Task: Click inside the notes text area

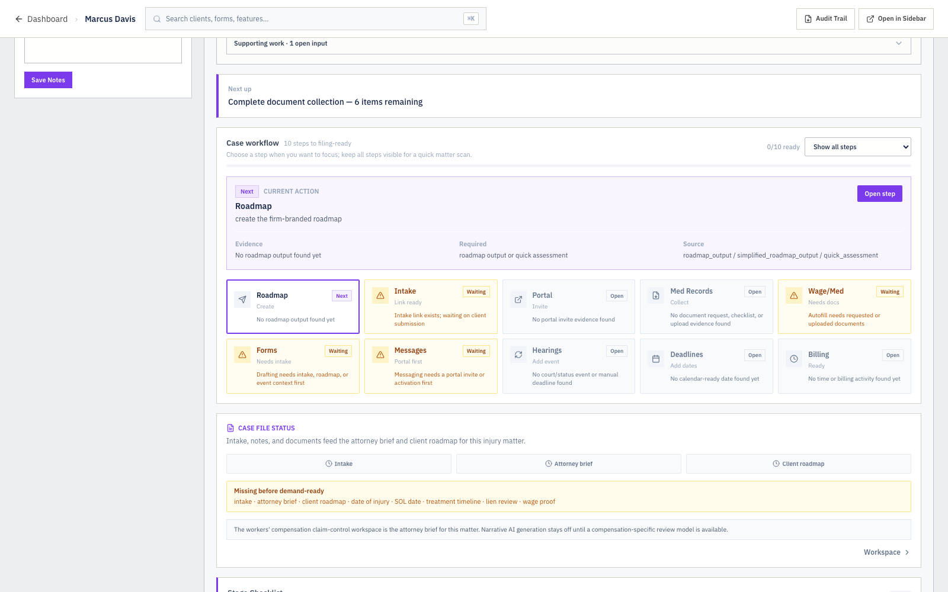Action: point(103,50)
